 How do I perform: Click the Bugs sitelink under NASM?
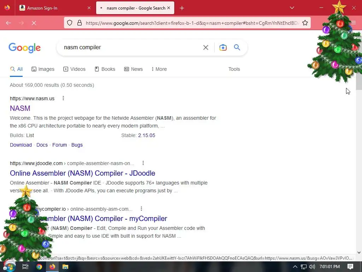click(77, 145)
